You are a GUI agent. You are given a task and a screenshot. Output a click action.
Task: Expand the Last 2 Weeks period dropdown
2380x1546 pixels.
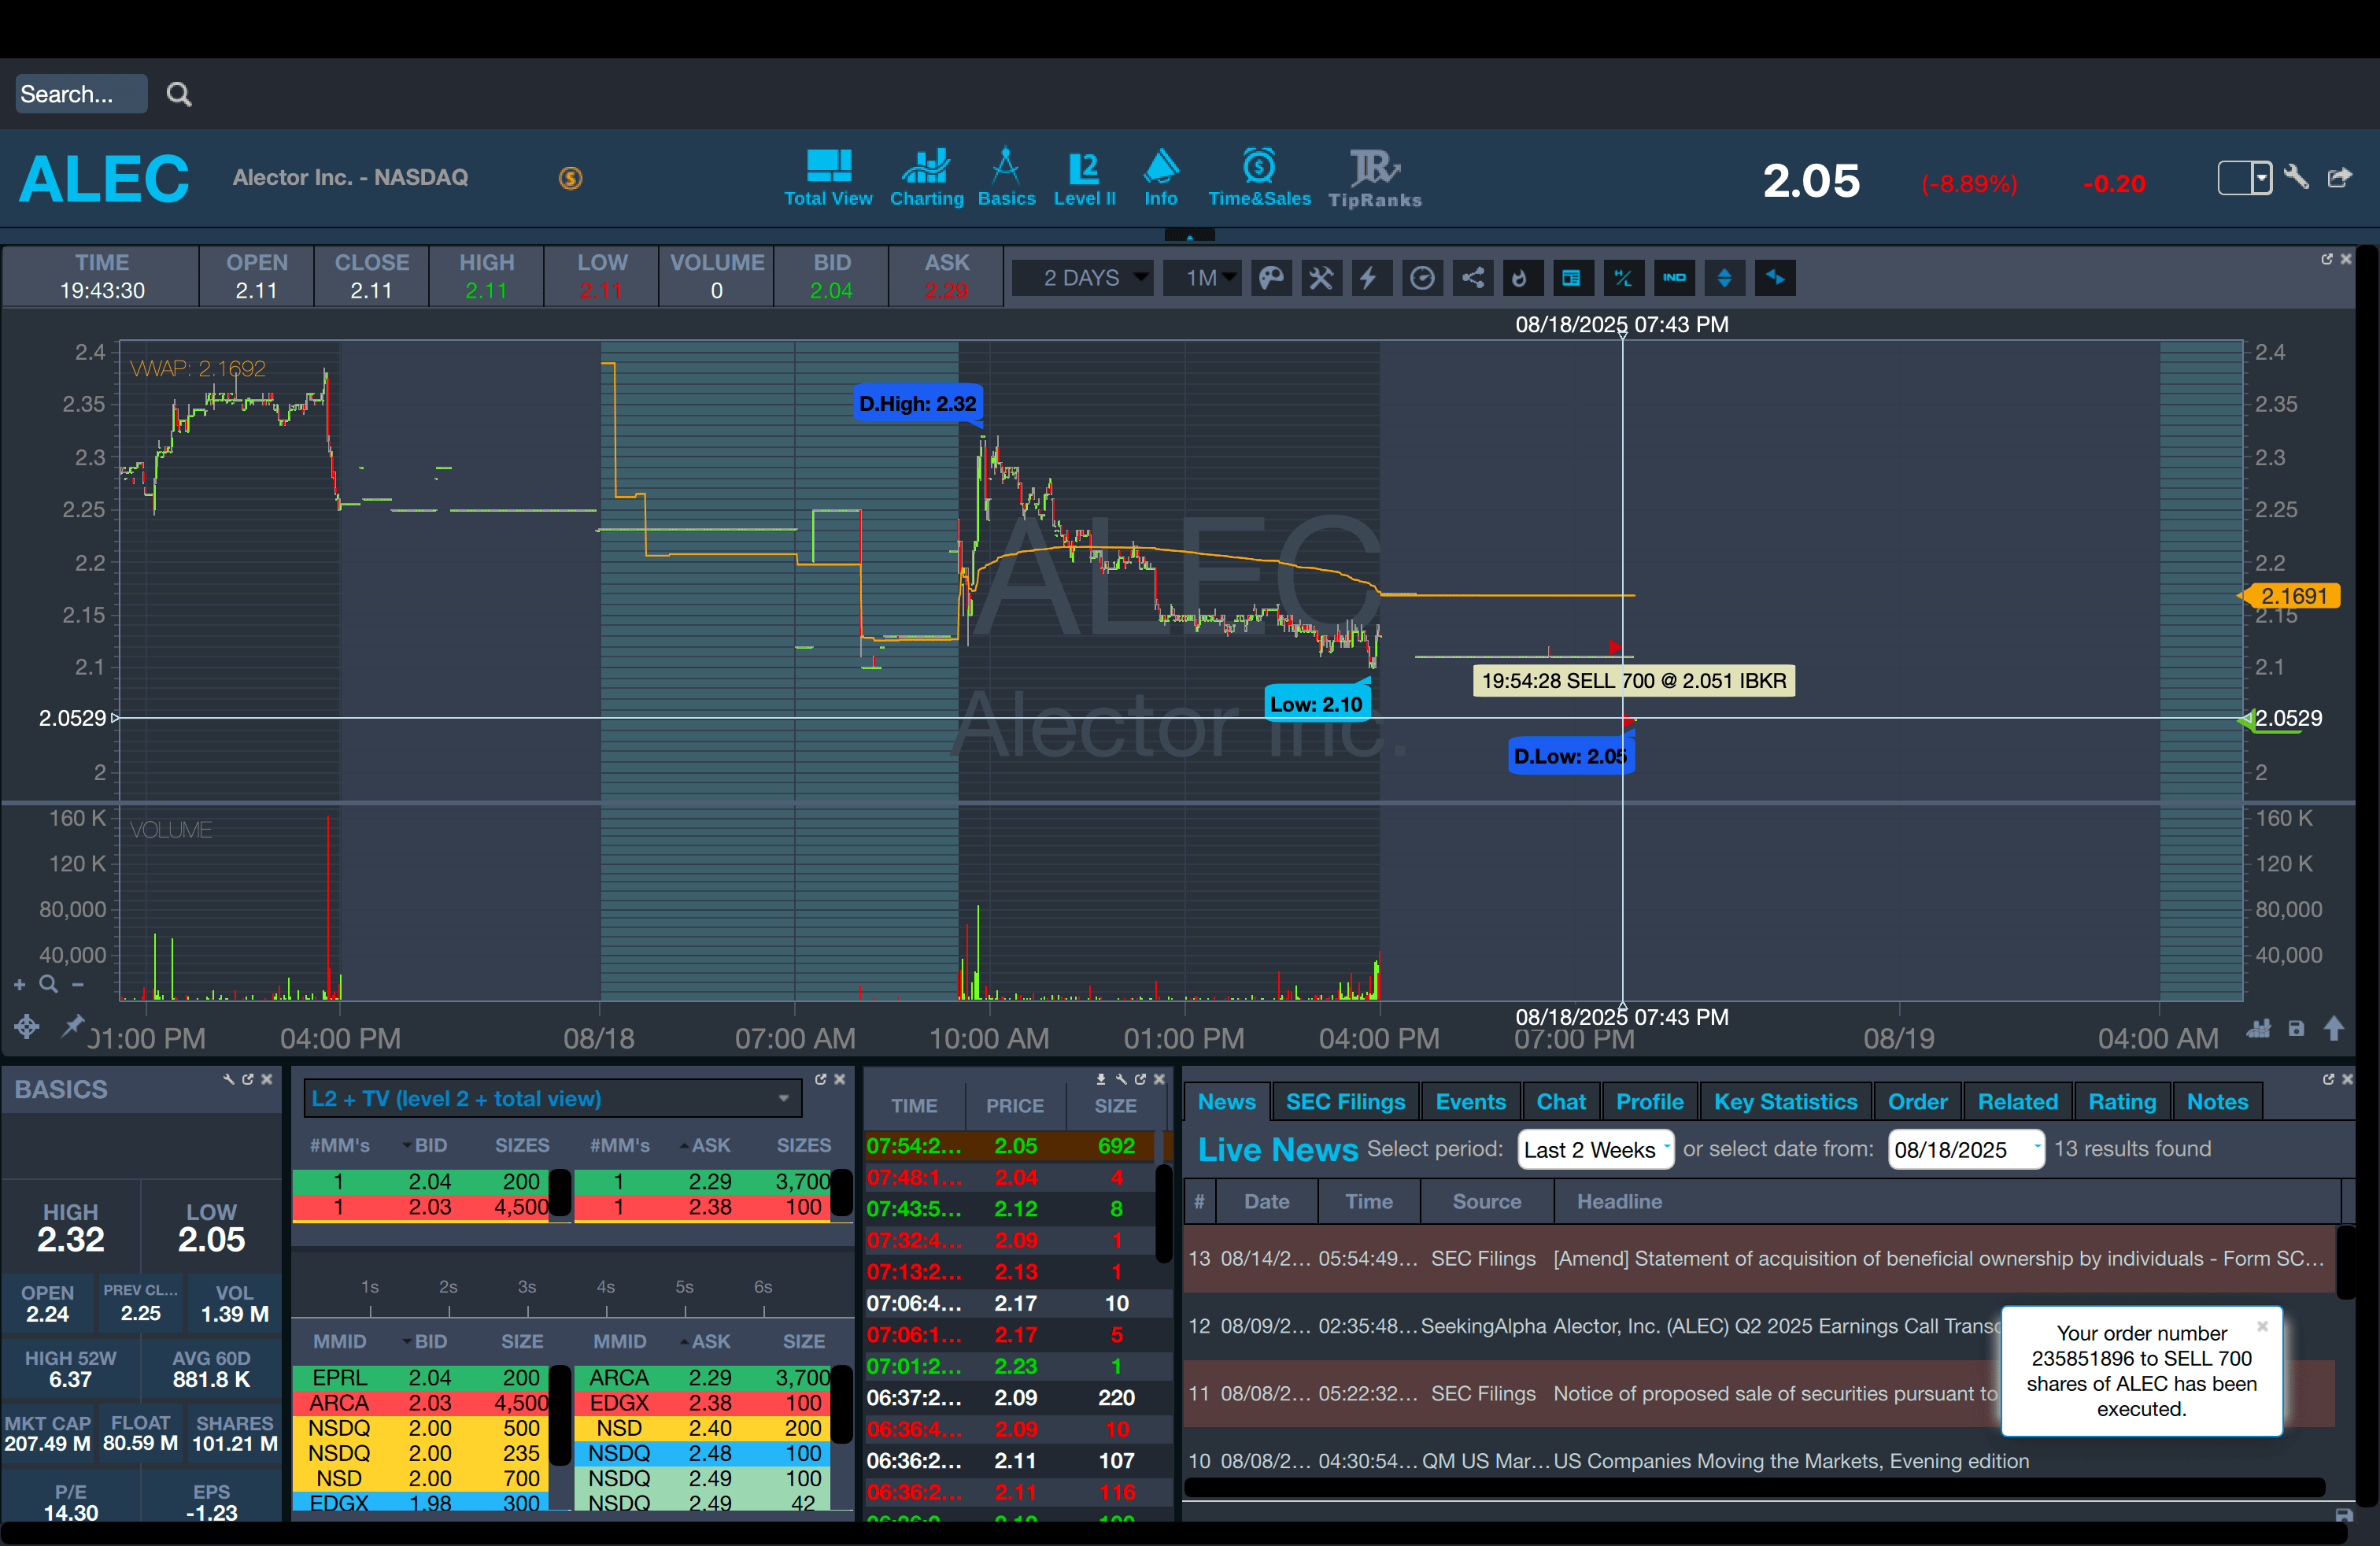click(1595, 1150)
